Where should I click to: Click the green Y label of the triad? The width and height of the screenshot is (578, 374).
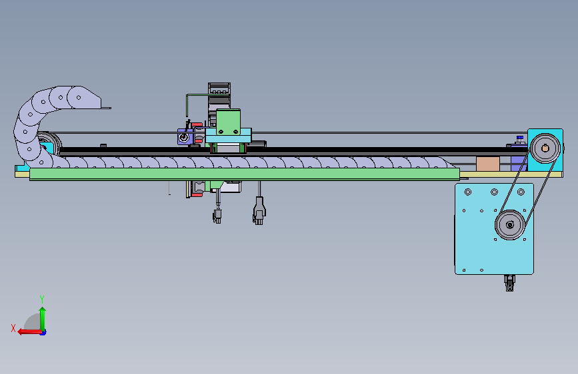(42, 299)
